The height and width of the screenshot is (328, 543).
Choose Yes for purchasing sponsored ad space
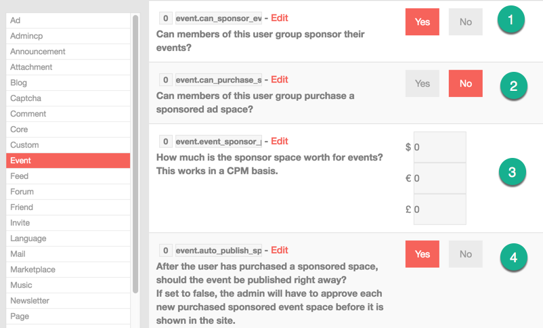point(422,83)
